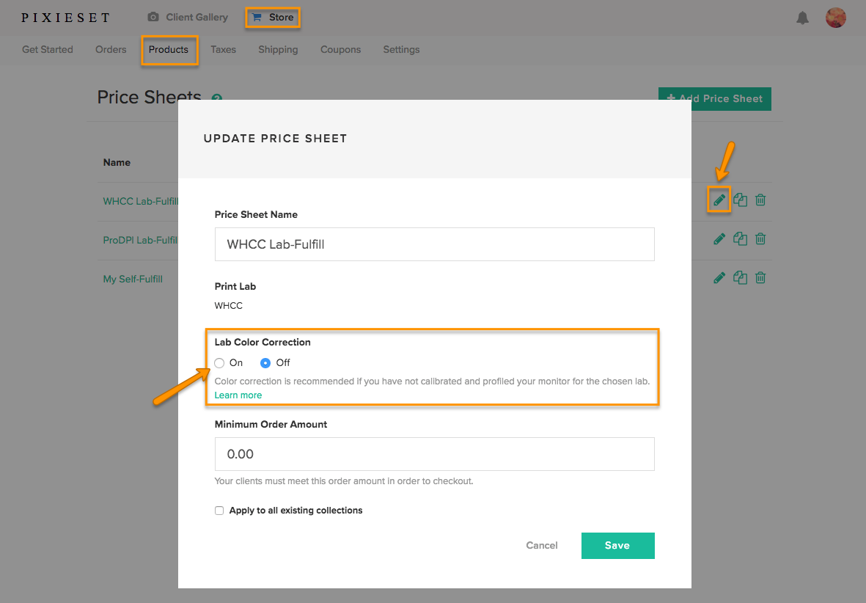
Task: Focus the Price Sheet Name field
Action: 435,244
